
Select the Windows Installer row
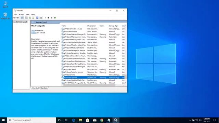pyautogui.click(x=93, y=31)
